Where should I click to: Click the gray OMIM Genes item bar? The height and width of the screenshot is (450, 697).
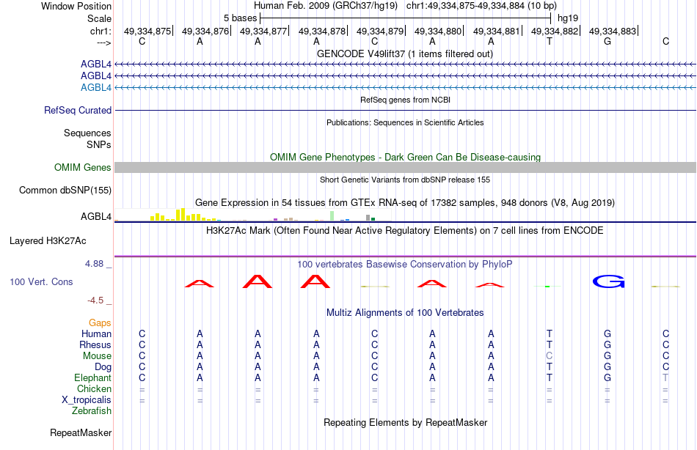tap(405, 168)
